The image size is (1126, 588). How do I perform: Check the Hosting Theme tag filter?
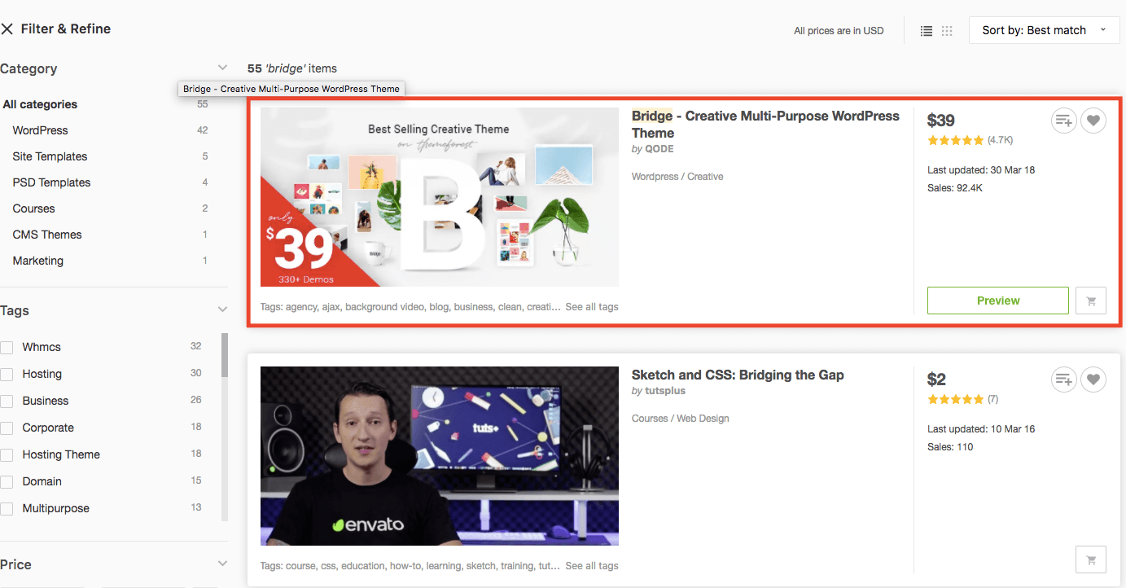tap(7, 454)
